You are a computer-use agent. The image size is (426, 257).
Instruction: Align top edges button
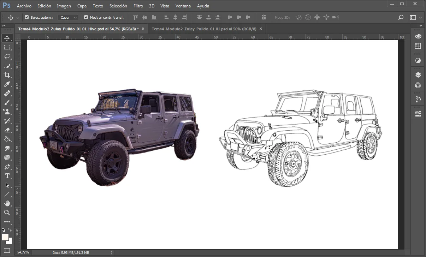pyautogui.click(x=136, y=17)
